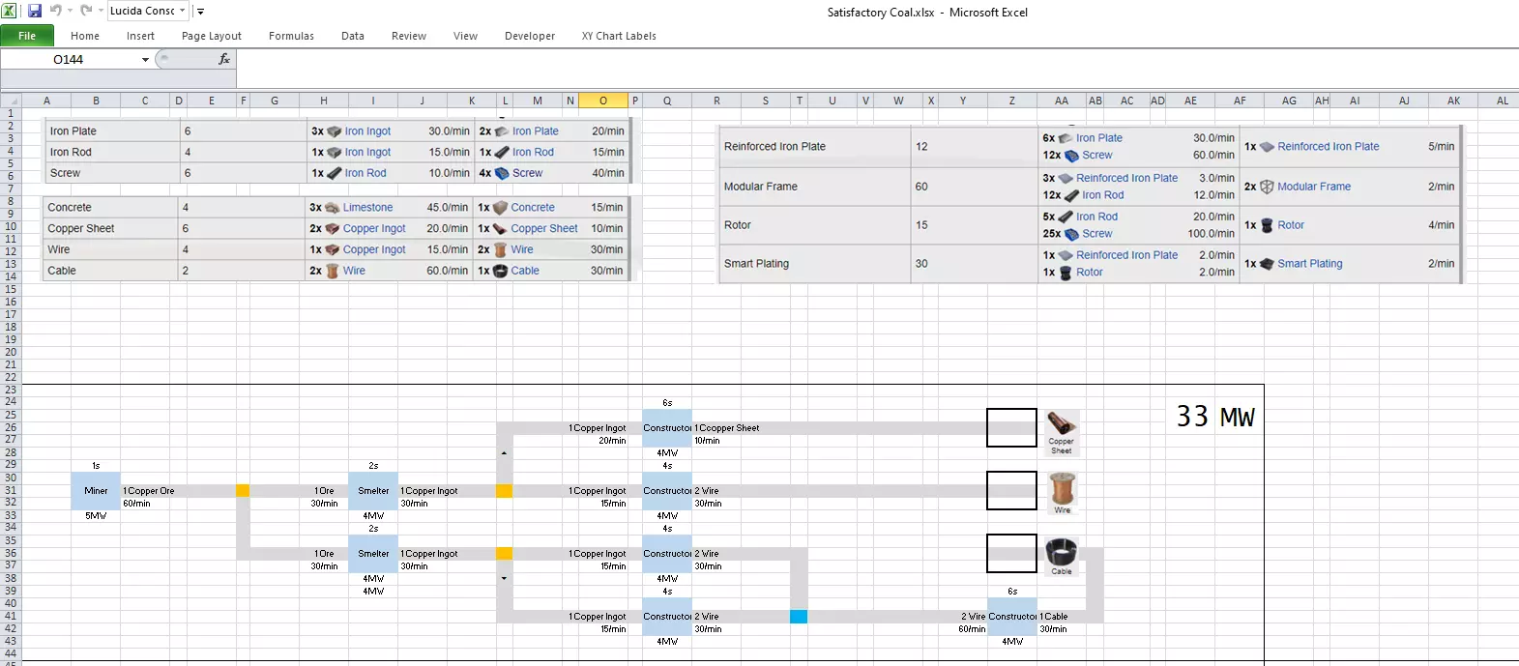Click the Cable spool icon beside 30/min output

click(501, 272)
